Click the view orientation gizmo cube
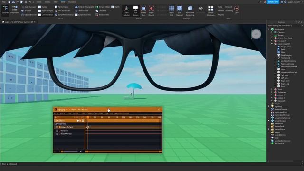Viewport: 304px width, 171px height. click(256, 34)
